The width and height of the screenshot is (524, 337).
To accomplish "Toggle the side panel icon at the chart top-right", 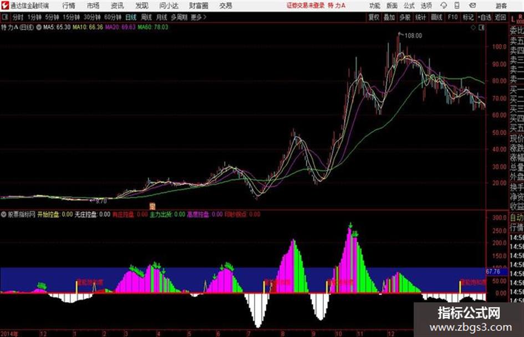I will click(x=481, y=28).
